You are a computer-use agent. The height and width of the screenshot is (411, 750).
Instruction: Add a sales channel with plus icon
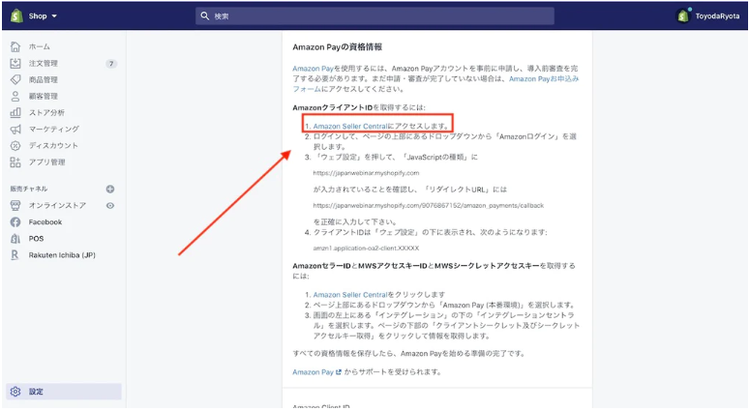coord(110,189)
